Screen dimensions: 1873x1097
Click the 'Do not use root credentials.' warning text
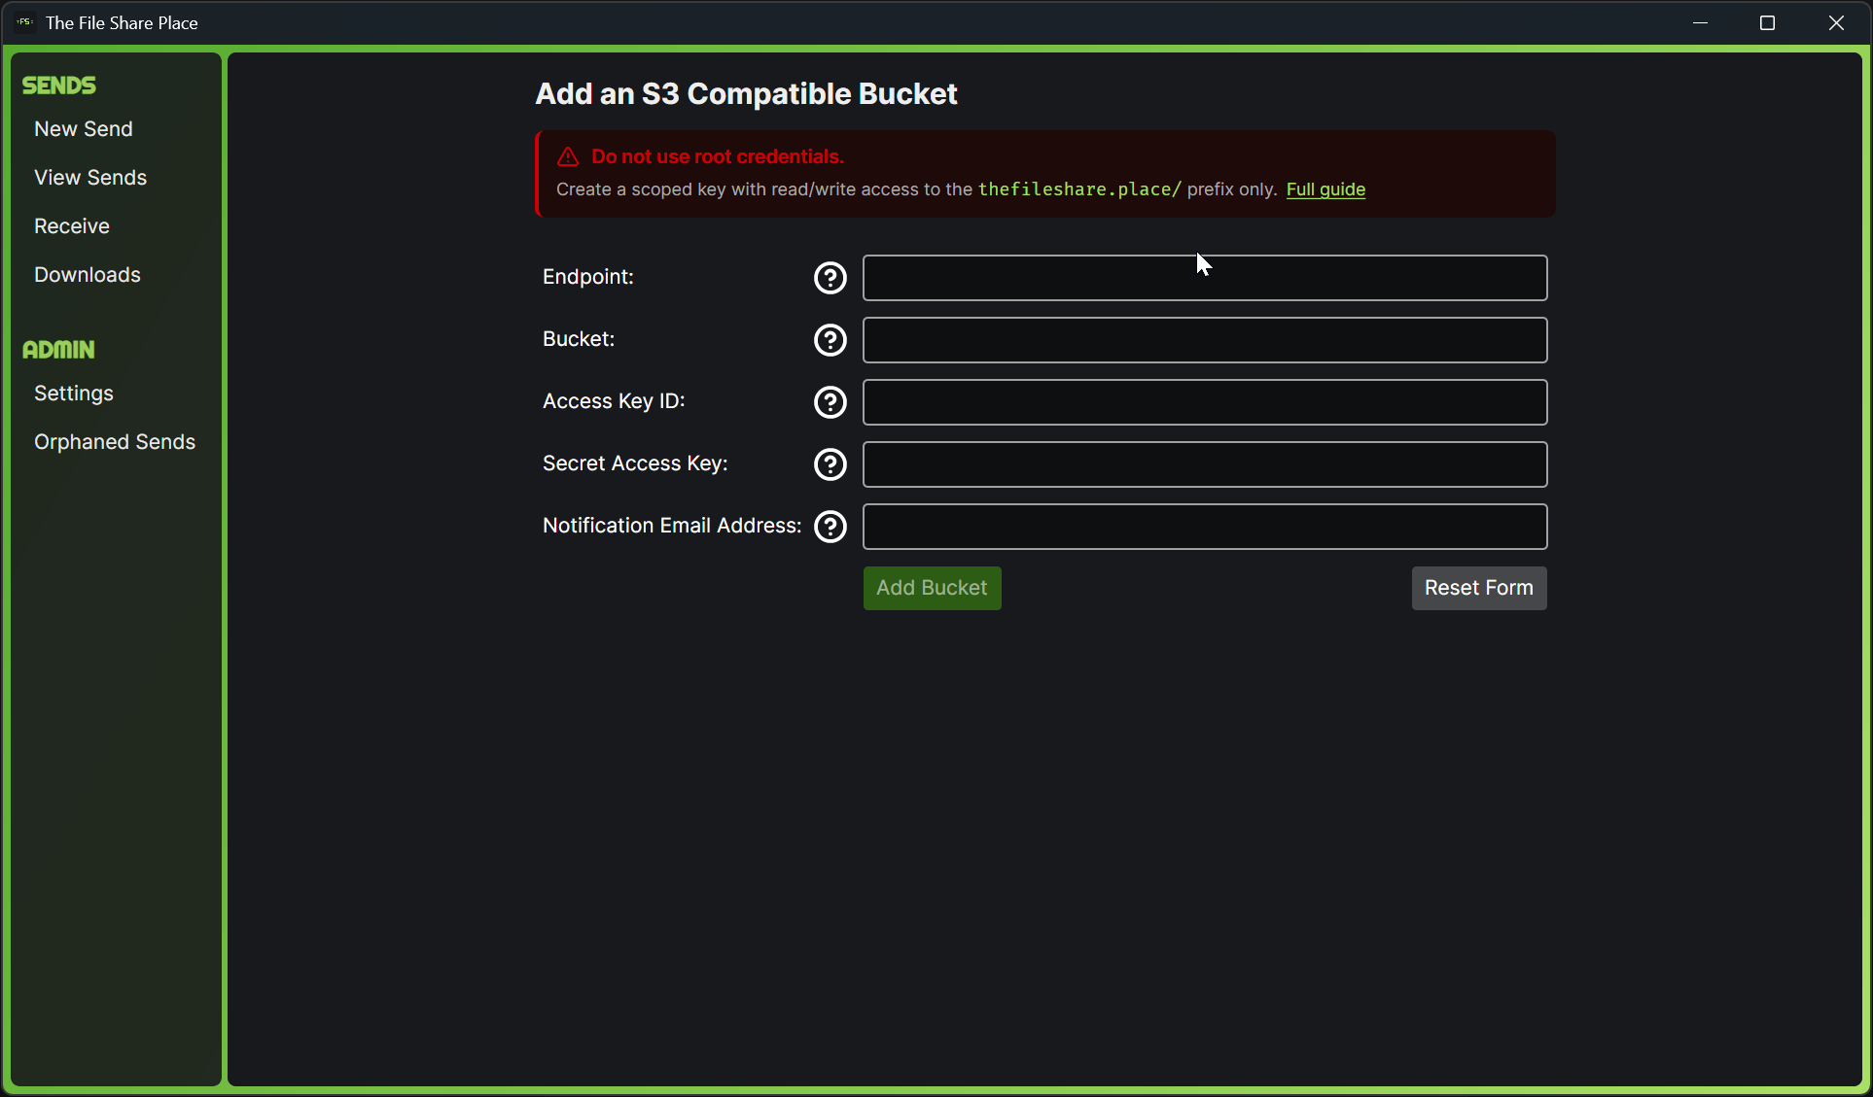coord(718,156)
